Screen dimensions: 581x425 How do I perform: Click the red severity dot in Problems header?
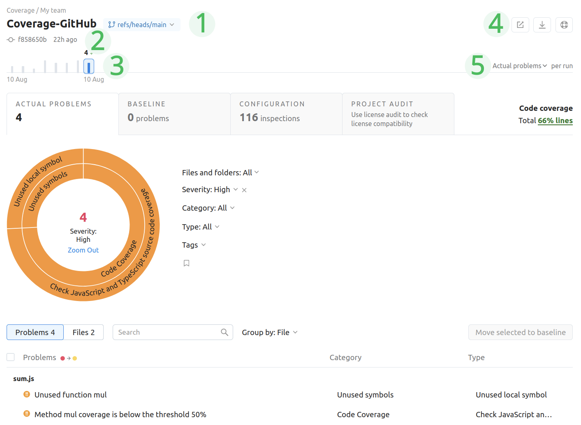62,358
